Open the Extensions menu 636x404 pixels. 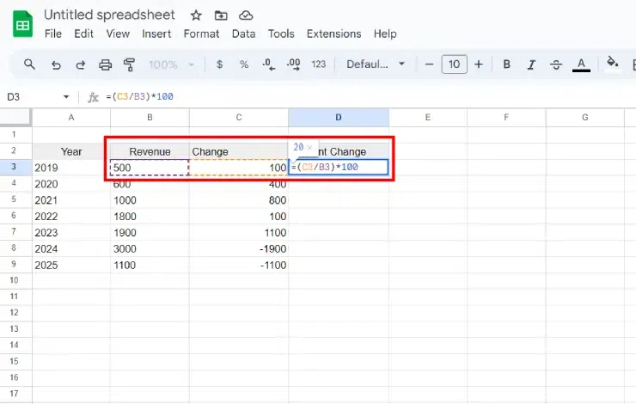click(x=333, y=34)
